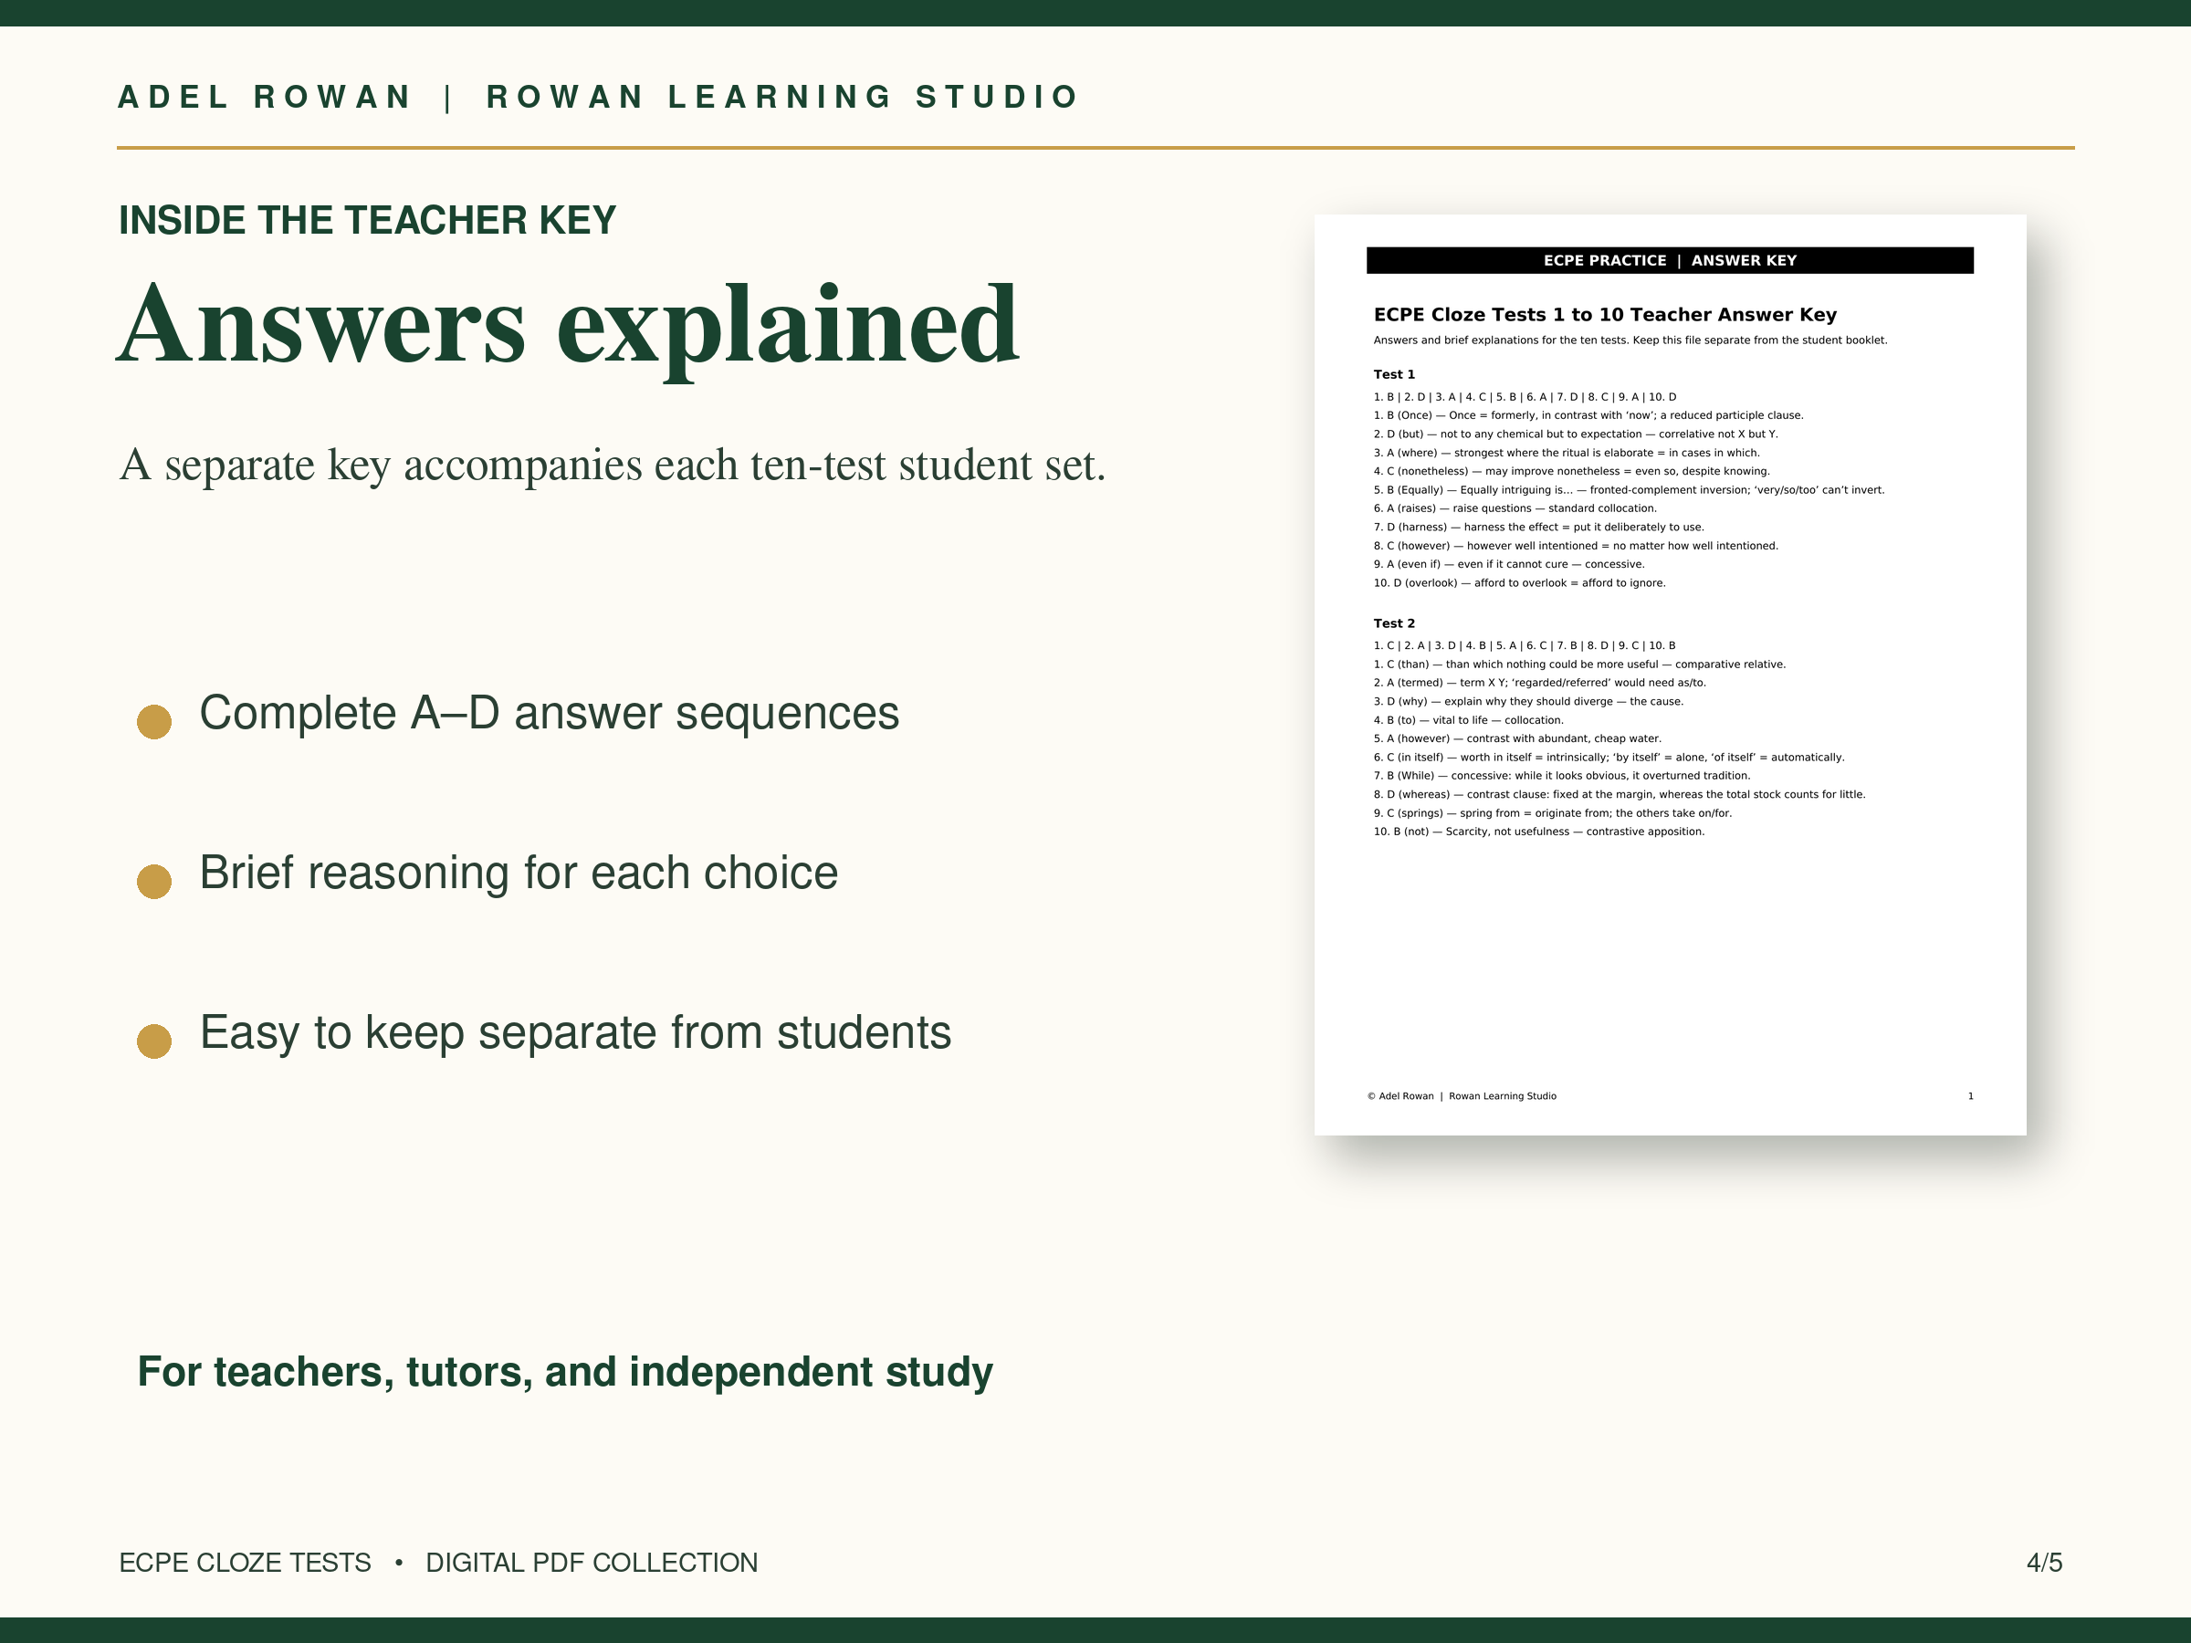Click Test 1 row '5. B (Equally)'

point(1629,490)
